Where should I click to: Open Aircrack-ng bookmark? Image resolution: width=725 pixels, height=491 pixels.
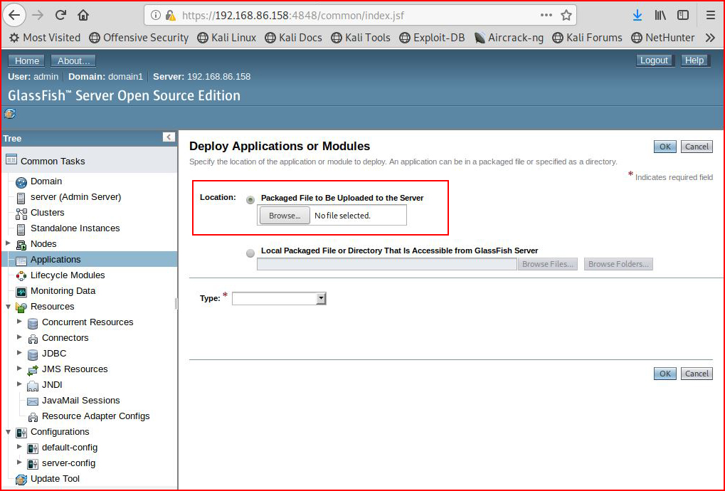click(509, 38)
